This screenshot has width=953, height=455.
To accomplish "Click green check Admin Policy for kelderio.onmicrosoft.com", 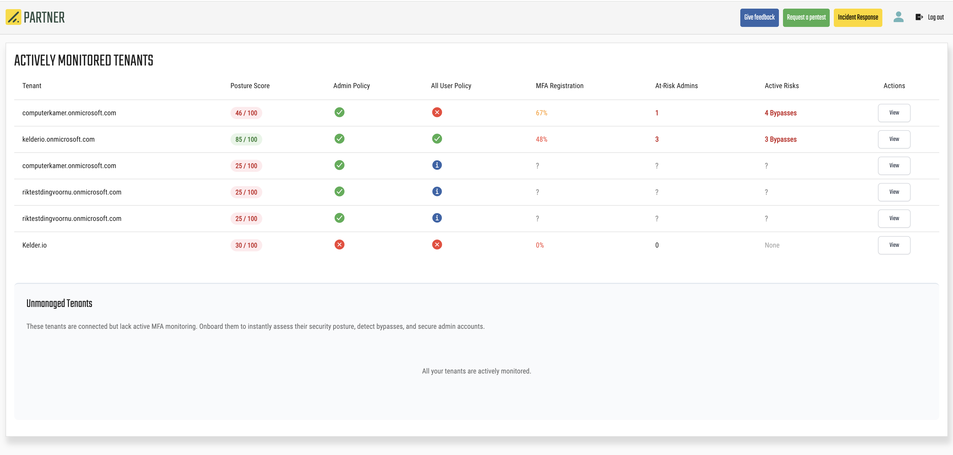I will coord(339,139).
